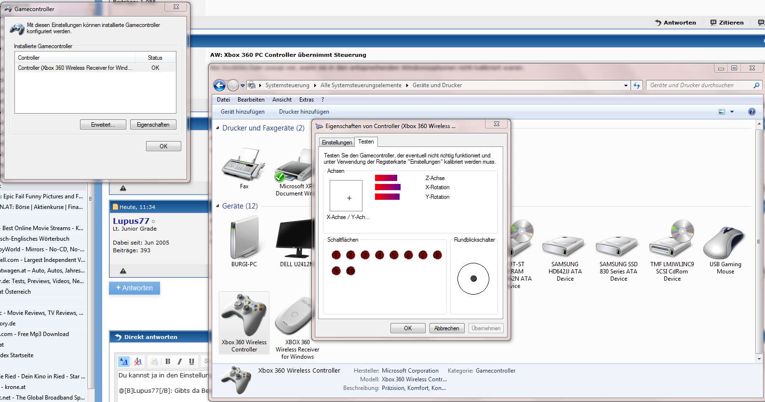This screenshot has width=765, height=402.
Task: Close the Eigenschaften von Controller dialog
Action: tap(497, 124)
